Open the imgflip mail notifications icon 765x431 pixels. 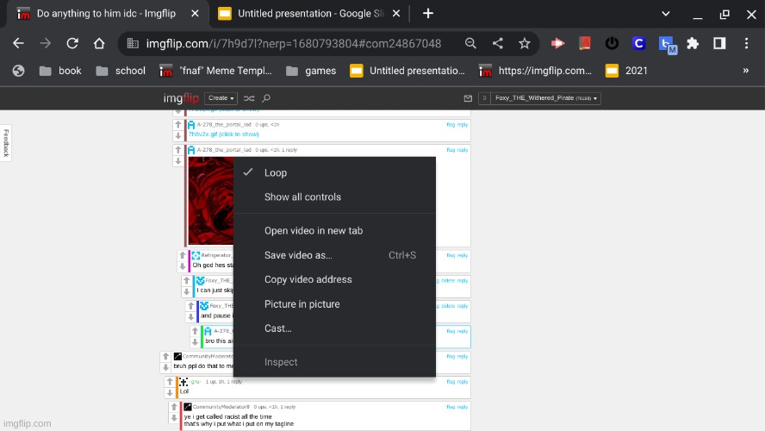(468, 98)
